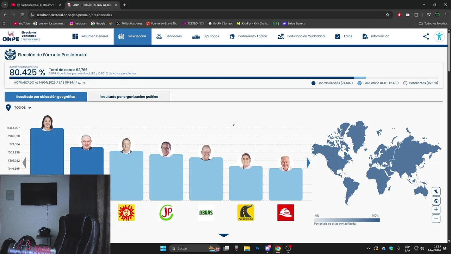Click the location pin icon
This screenshot has height=254, width=451.
[8, 108]
